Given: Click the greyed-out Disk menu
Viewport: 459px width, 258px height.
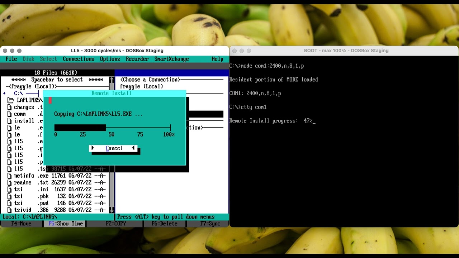Looking at the screenshot, I should [28, 59].
